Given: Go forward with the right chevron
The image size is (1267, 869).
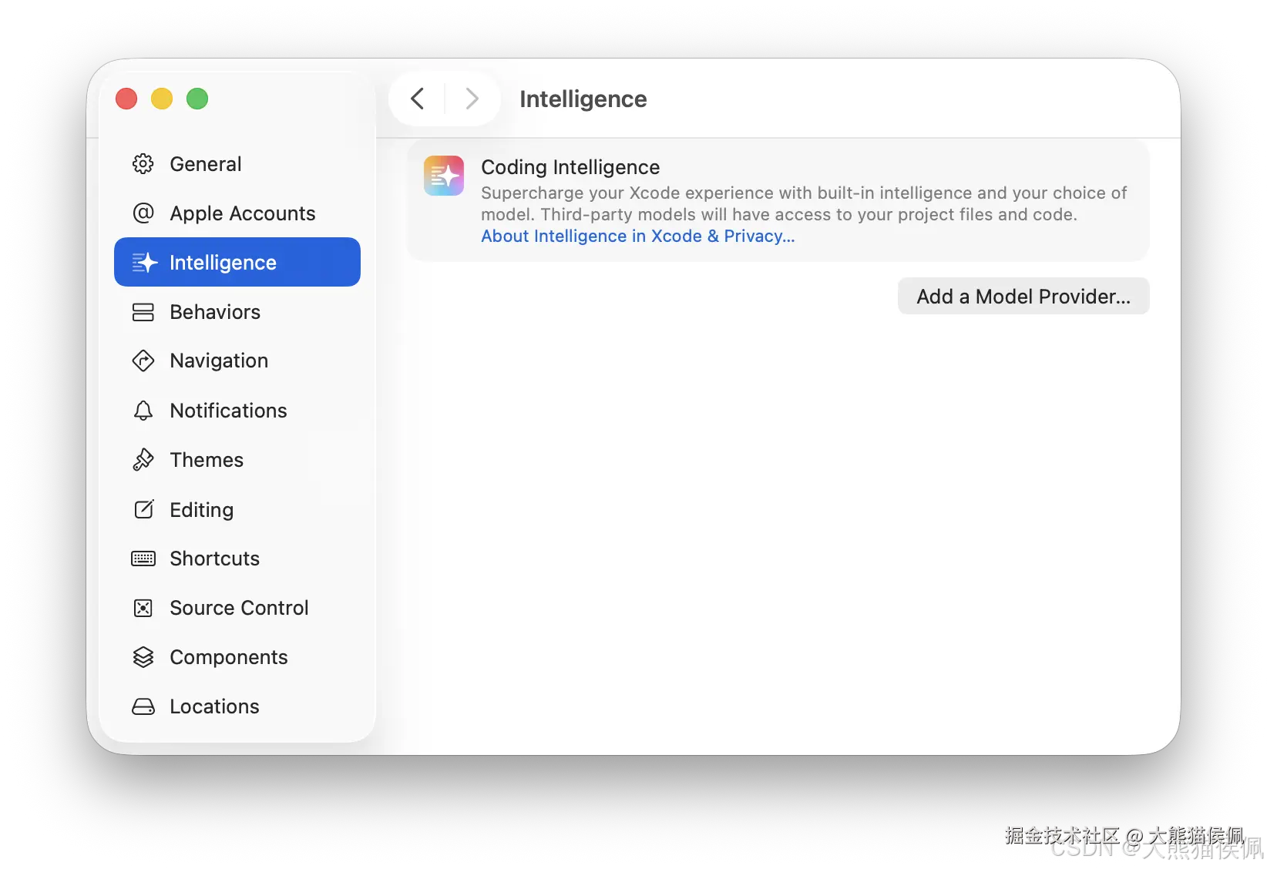Looking at the screenshot, I should click(472, 99).
